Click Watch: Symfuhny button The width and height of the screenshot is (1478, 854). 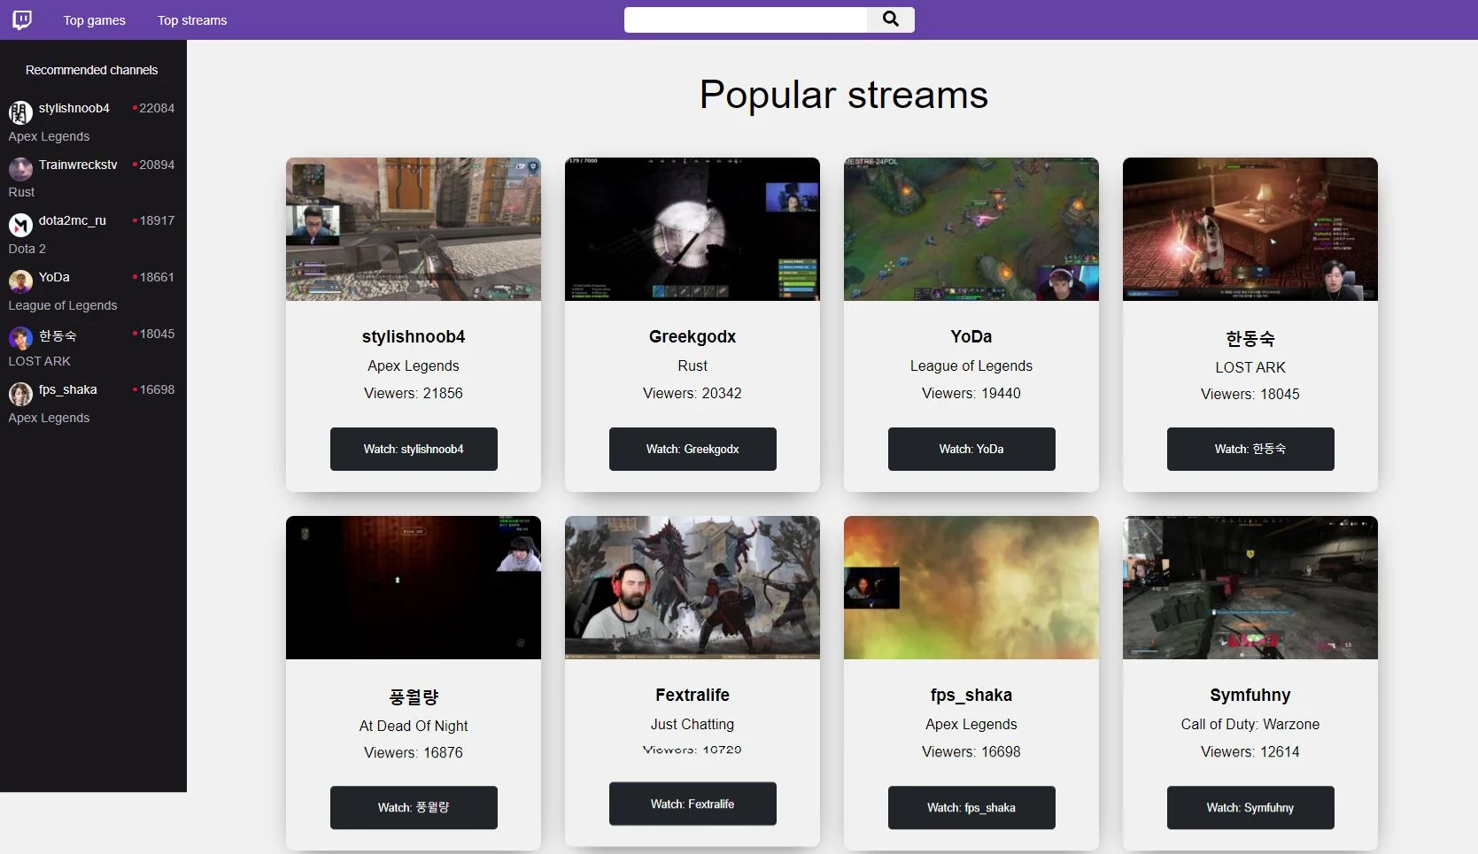click(x=1250, y=807)
